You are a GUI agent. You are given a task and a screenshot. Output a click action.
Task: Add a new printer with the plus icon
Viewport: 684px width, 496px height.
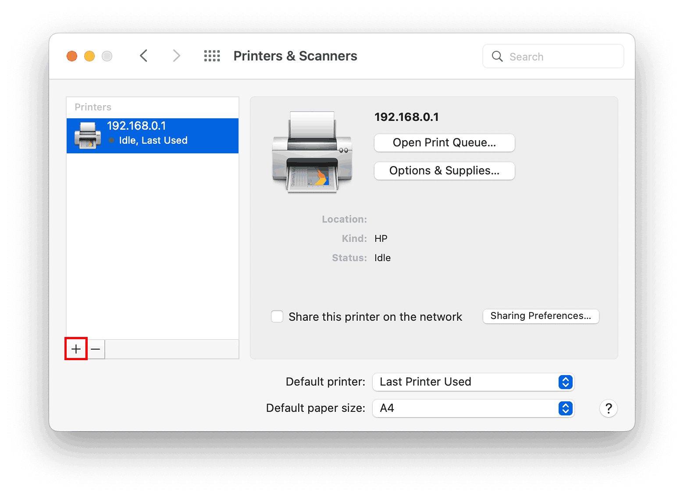(x=76, y=349)
